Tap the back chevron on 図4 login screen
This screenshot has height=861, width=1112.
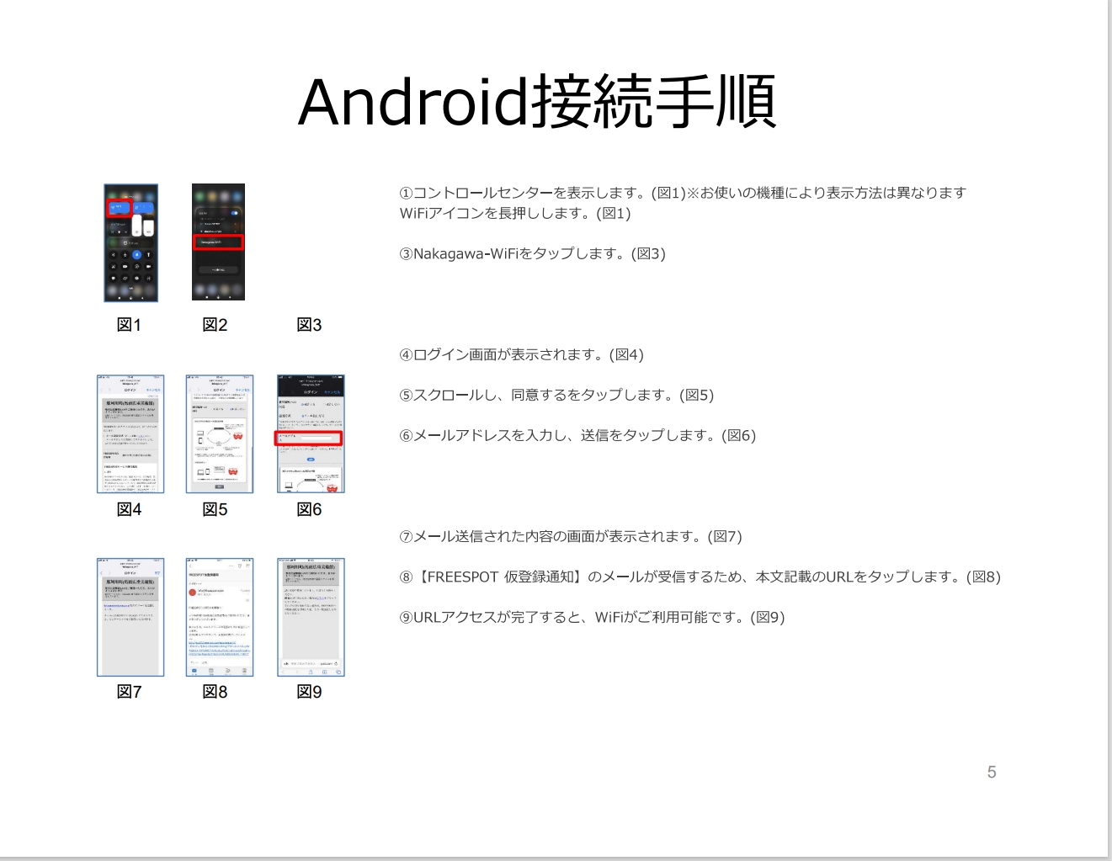[x=102, y=390]
